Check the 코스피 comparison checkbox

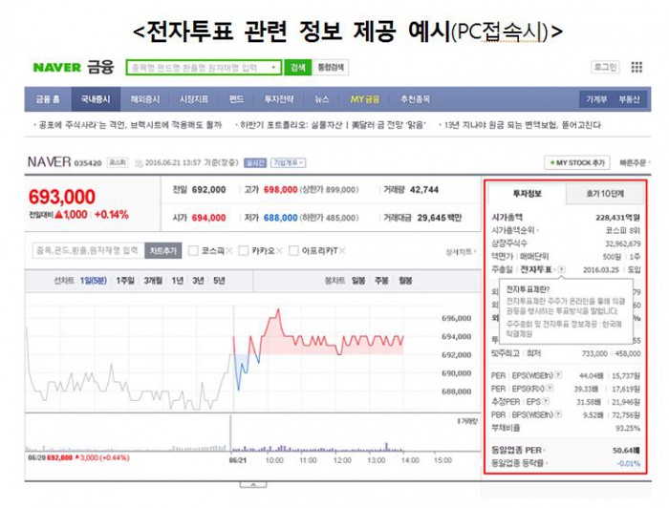tap(193, 251)
